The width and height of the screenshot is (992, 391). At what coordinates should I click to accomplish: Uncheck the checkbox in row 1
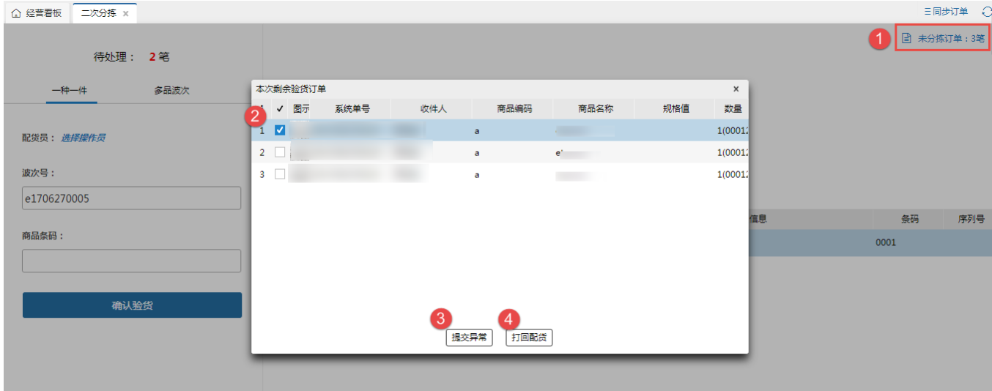280,130
